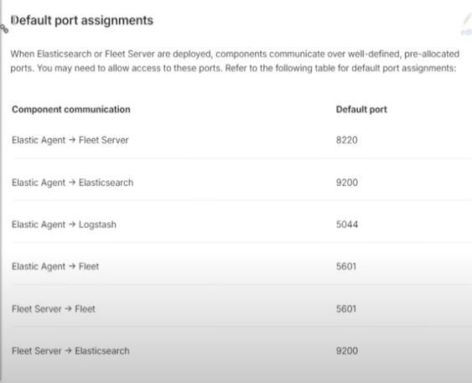Screen dimensions: 472x383
Task: Click the 'Default port assignments' heading
Action: tap(82, 20)
